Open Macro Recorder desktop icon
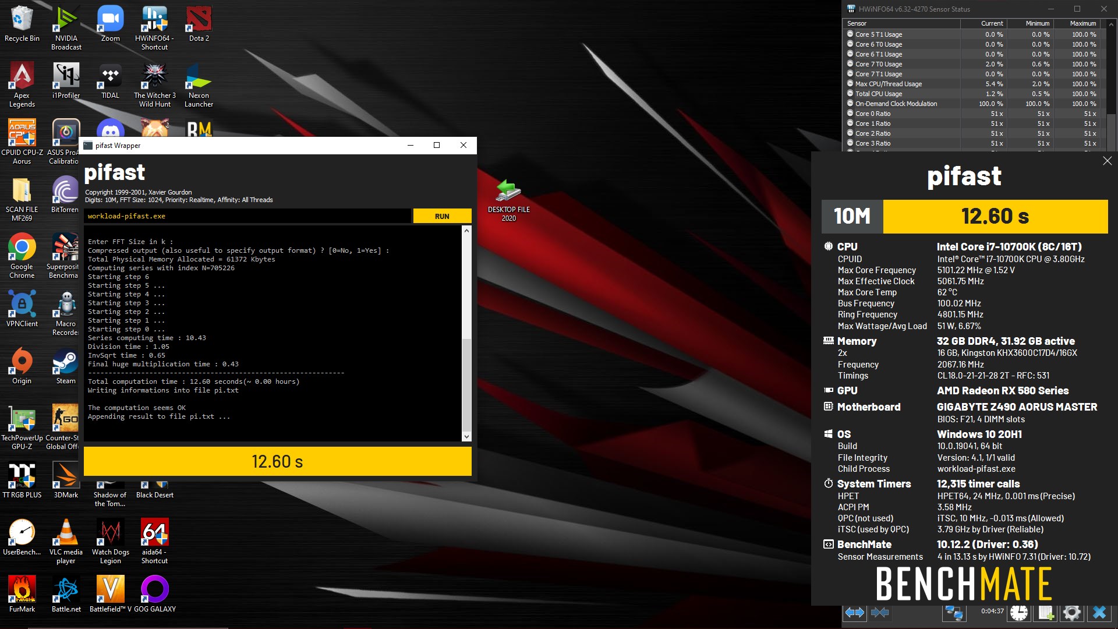Screen dimensions: 1118x629 [66, 313]
